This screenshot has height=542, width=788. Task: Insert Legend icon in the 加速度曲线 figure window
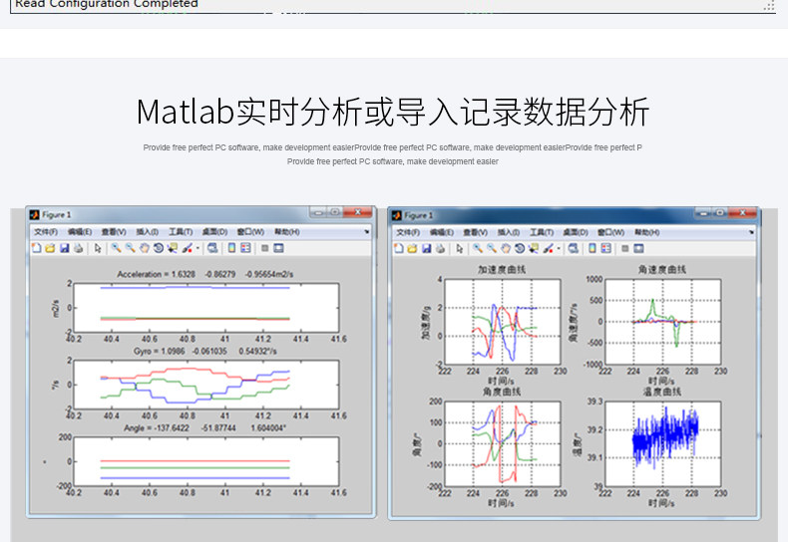click(606, 248)
